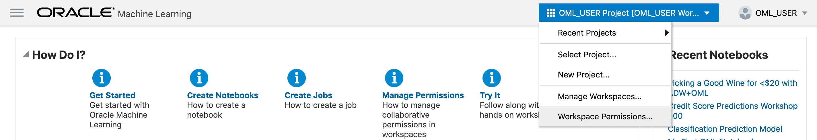Click the Try It info icon
Image resolution: width=817 pixels, height=140 pixels.
(x=491, y=78)
